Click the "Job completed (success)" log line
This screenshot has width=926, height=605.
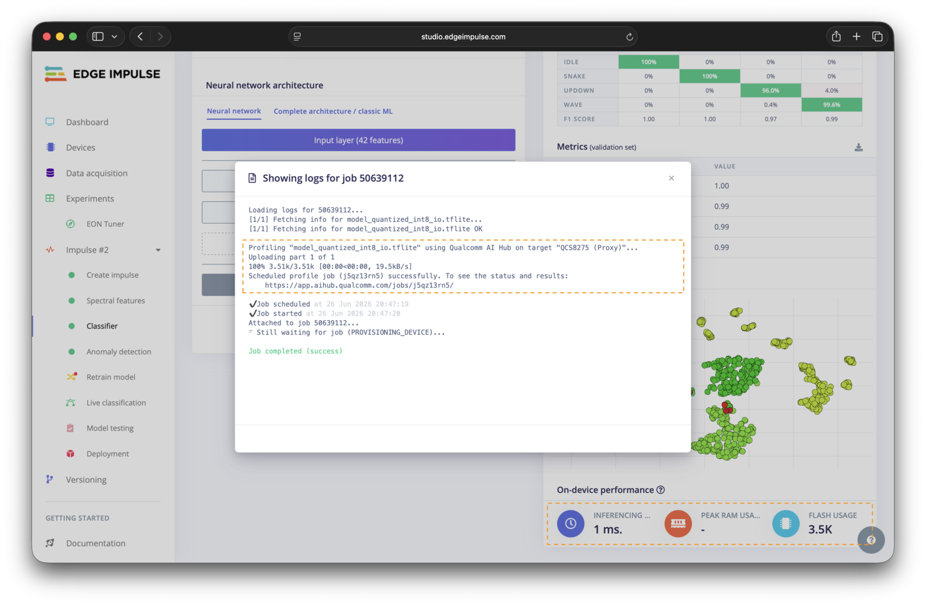[295, 351]
